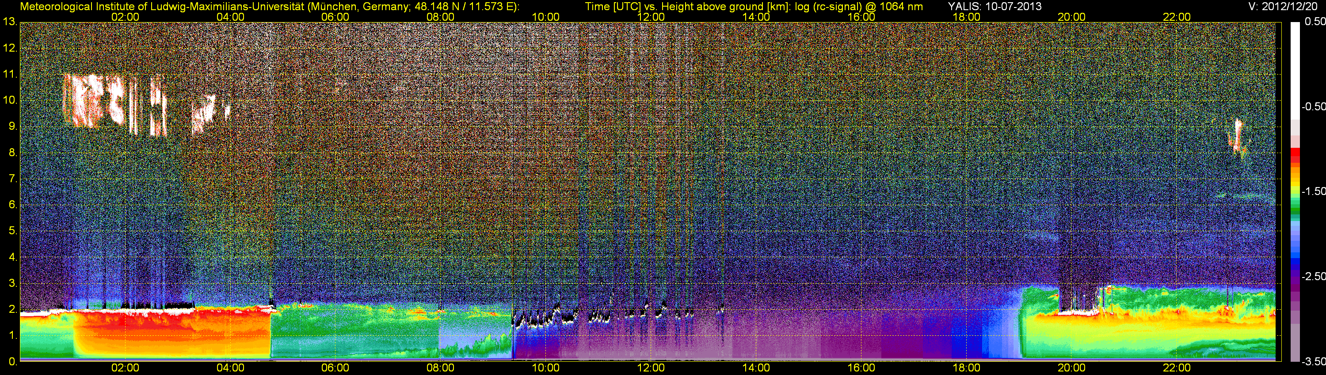Pick the 12. km height axis label
This screenshot has width=1326, height=375.
click(x=10, y=48)
